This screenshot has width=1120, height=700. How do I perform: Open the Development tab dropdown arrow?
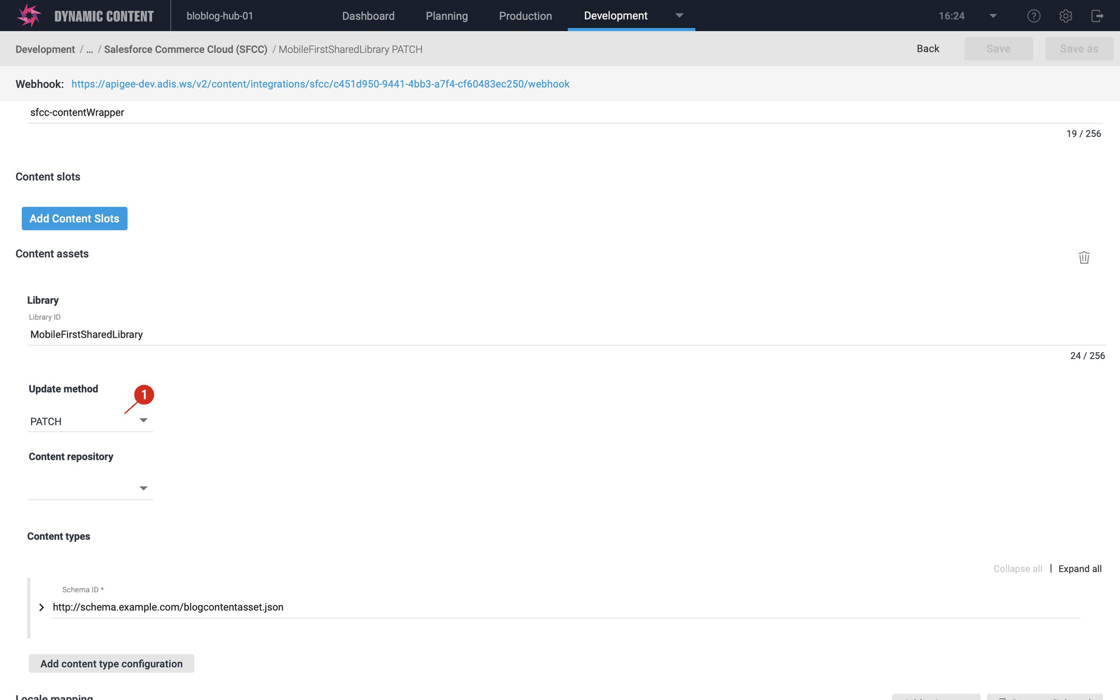tap(679, 15)
